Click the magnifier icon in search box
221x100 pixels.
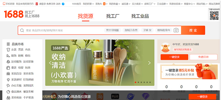22,30
